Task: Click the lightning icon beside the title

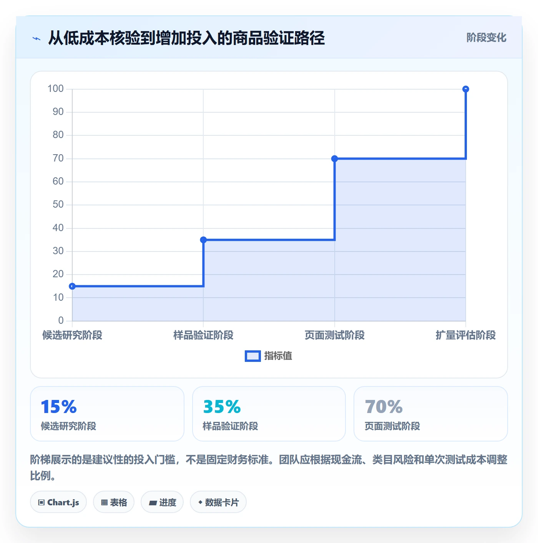Action: pyautogui.click(x=37, y=38)
